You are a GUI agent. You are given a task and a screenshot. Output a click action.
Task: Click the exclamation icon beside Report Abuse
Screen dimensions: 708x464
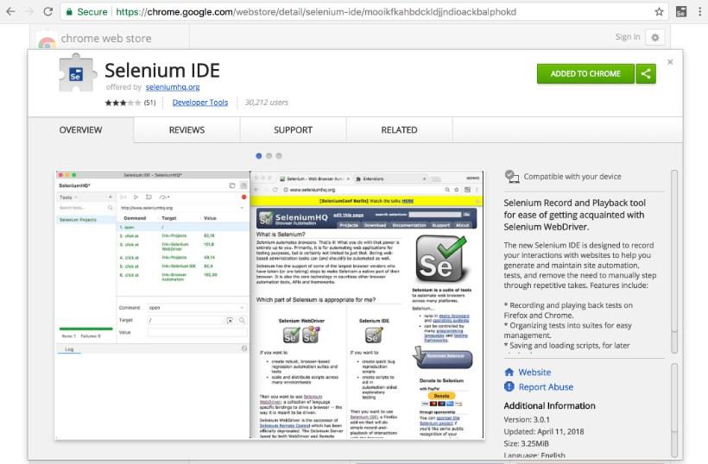pyautogui.click(x=509, y=386)
